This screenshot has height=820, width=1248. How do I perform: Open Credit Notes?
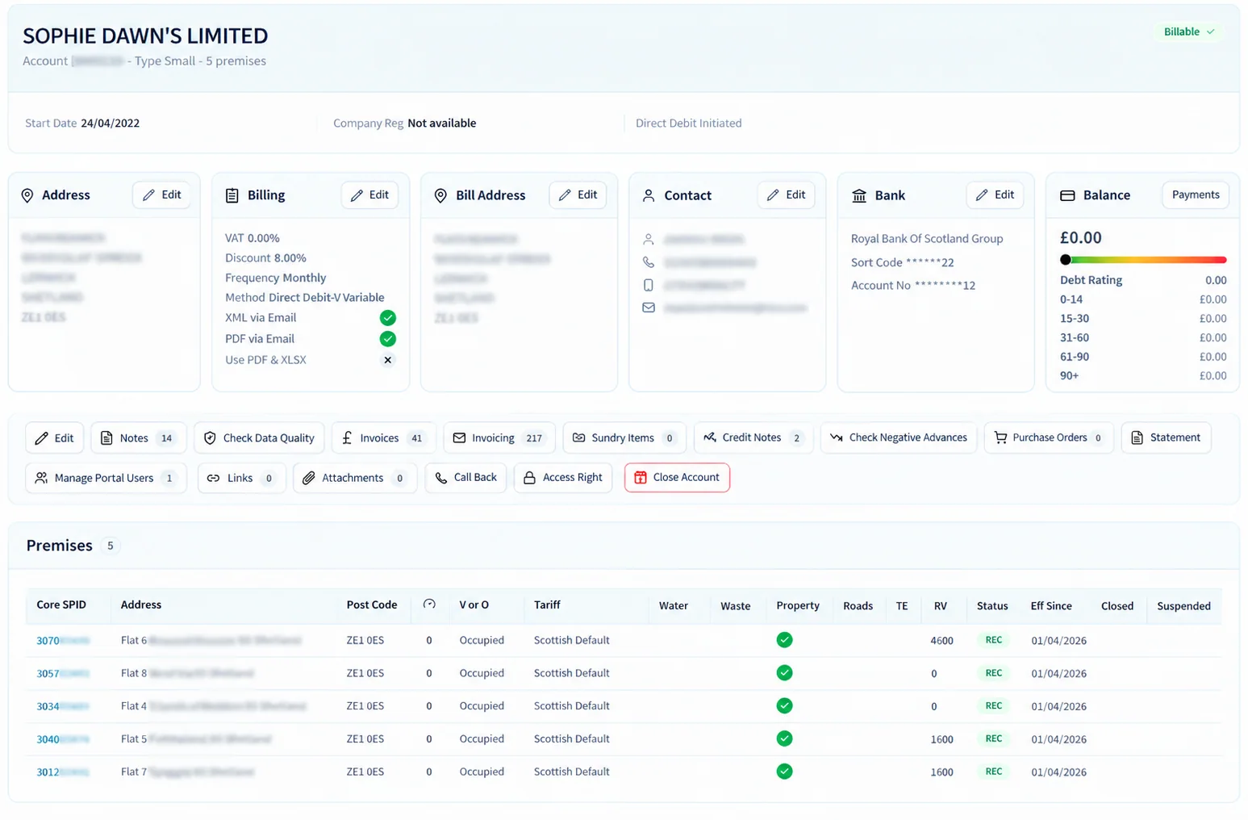pyautogui.click(x=753, y=437)
